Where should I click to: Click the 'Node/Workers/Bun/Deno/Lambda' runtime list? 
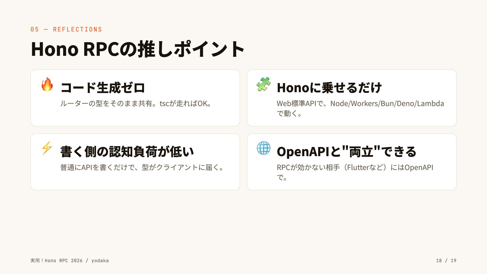click(x=387, y=104)
